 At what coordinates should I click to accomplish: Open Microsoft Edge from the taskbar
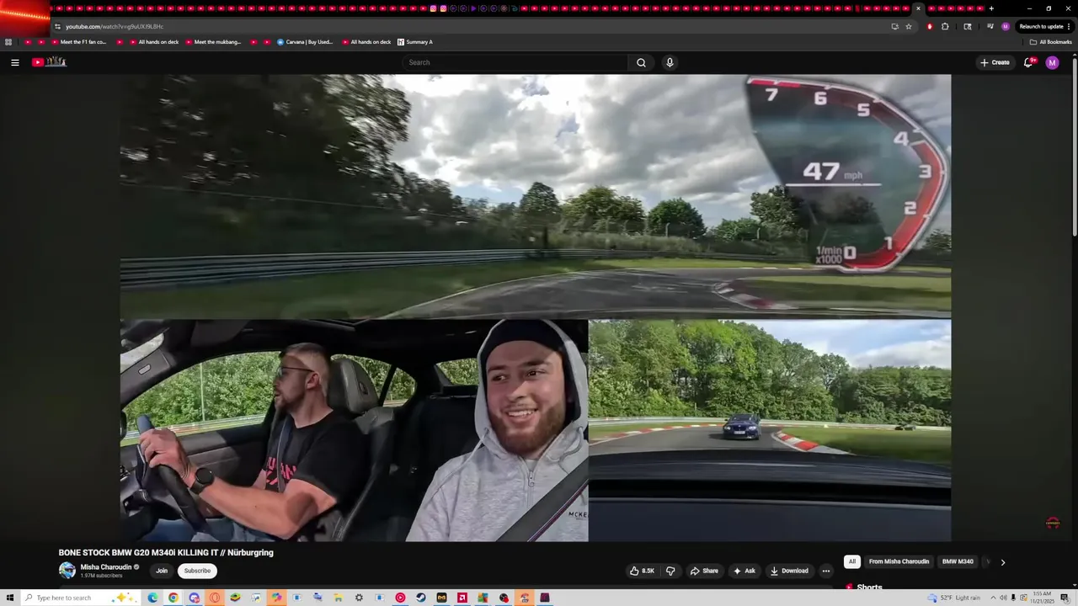(x=152, y=598)
